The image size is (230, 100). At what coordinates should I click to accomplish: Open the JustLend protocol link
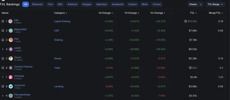click(19, 85)
